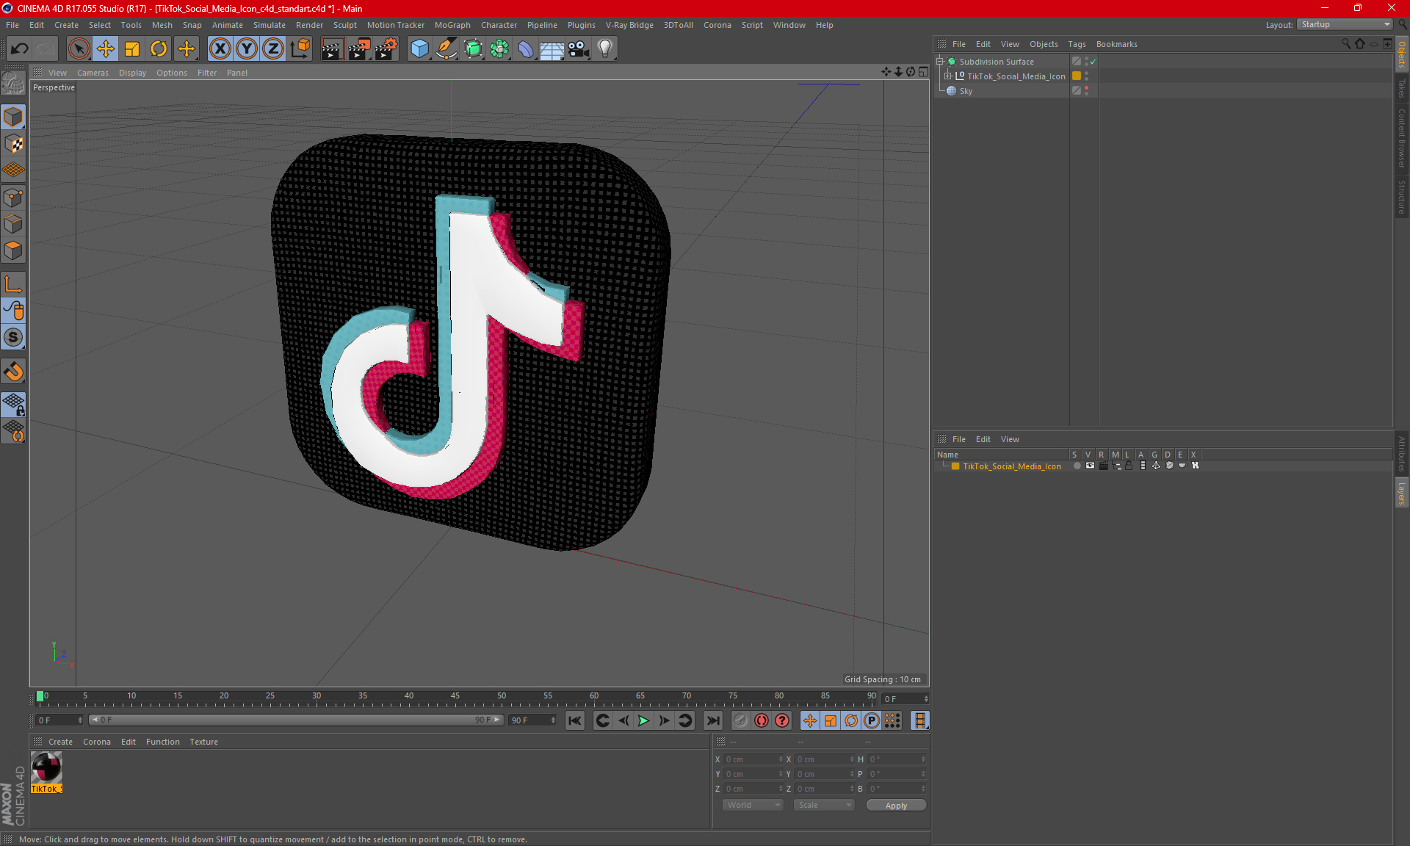Image resolution: width=1410 pixels, height=846 pixels.
Task: Switch to Edges mode
Action: point(13,224)
